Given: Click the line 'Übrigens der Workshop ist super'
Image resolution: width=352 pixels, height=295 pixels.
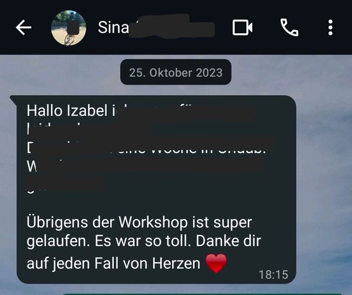Looking at the screenshot, I should [x=139, y=223].
